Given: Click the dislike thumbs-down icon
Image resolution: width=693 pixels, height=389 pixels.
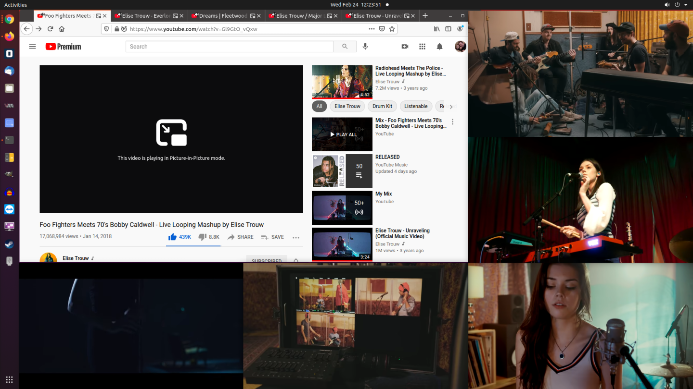Looking at the screenshot, I should point(202,236).
